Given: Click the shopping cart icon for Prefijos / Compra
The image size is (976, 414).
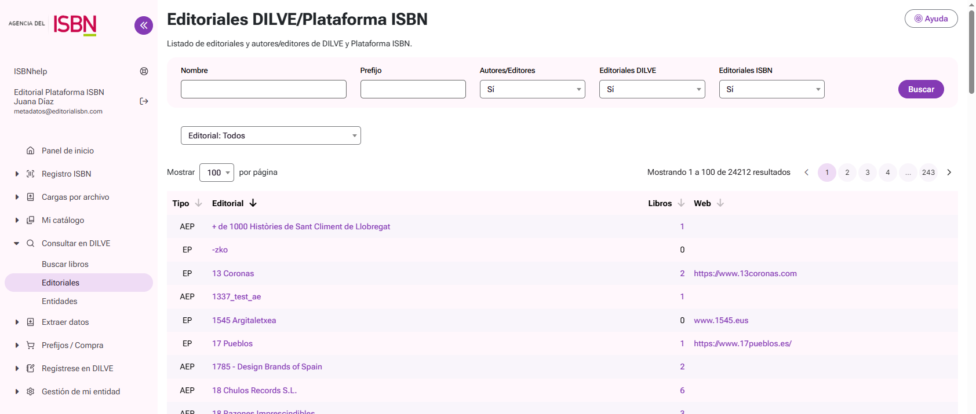Looking at the screenshot, I should [31, 345].
